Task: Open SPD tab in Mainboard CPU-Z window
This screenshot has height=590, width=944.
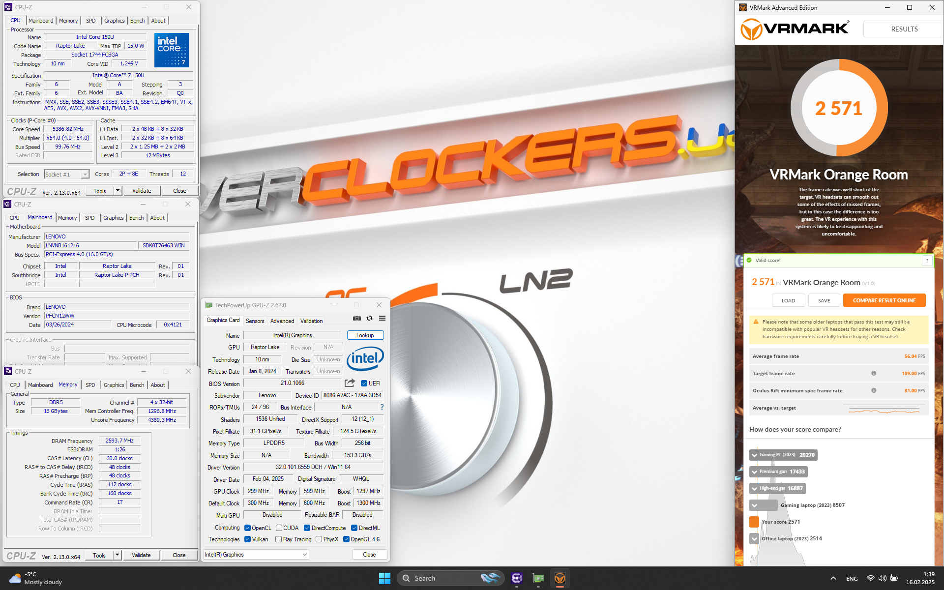Action: pyautogui.click(x=90, y=218)
